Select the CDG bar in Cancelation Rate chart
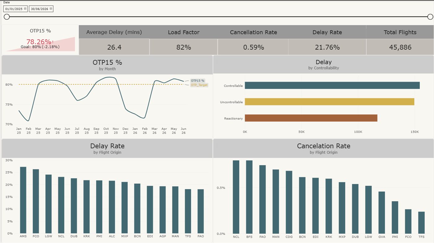The image size is (434, 243). point(289,202)
